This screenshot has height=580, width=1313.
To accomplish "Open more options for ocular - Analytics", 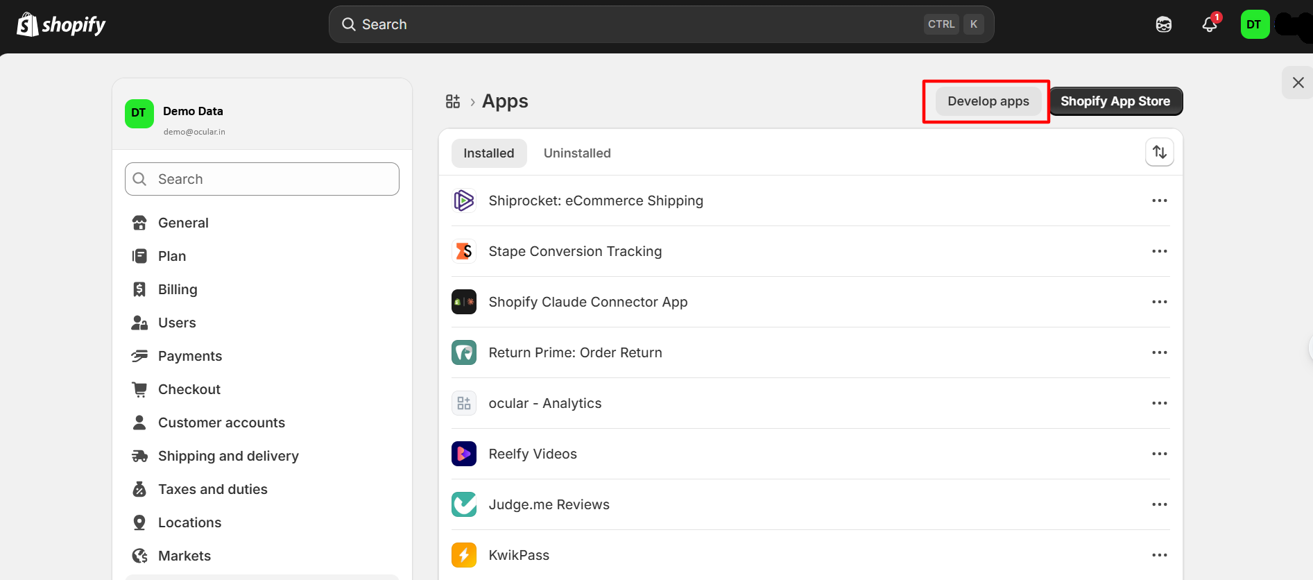I will (x=1160, y=403).
